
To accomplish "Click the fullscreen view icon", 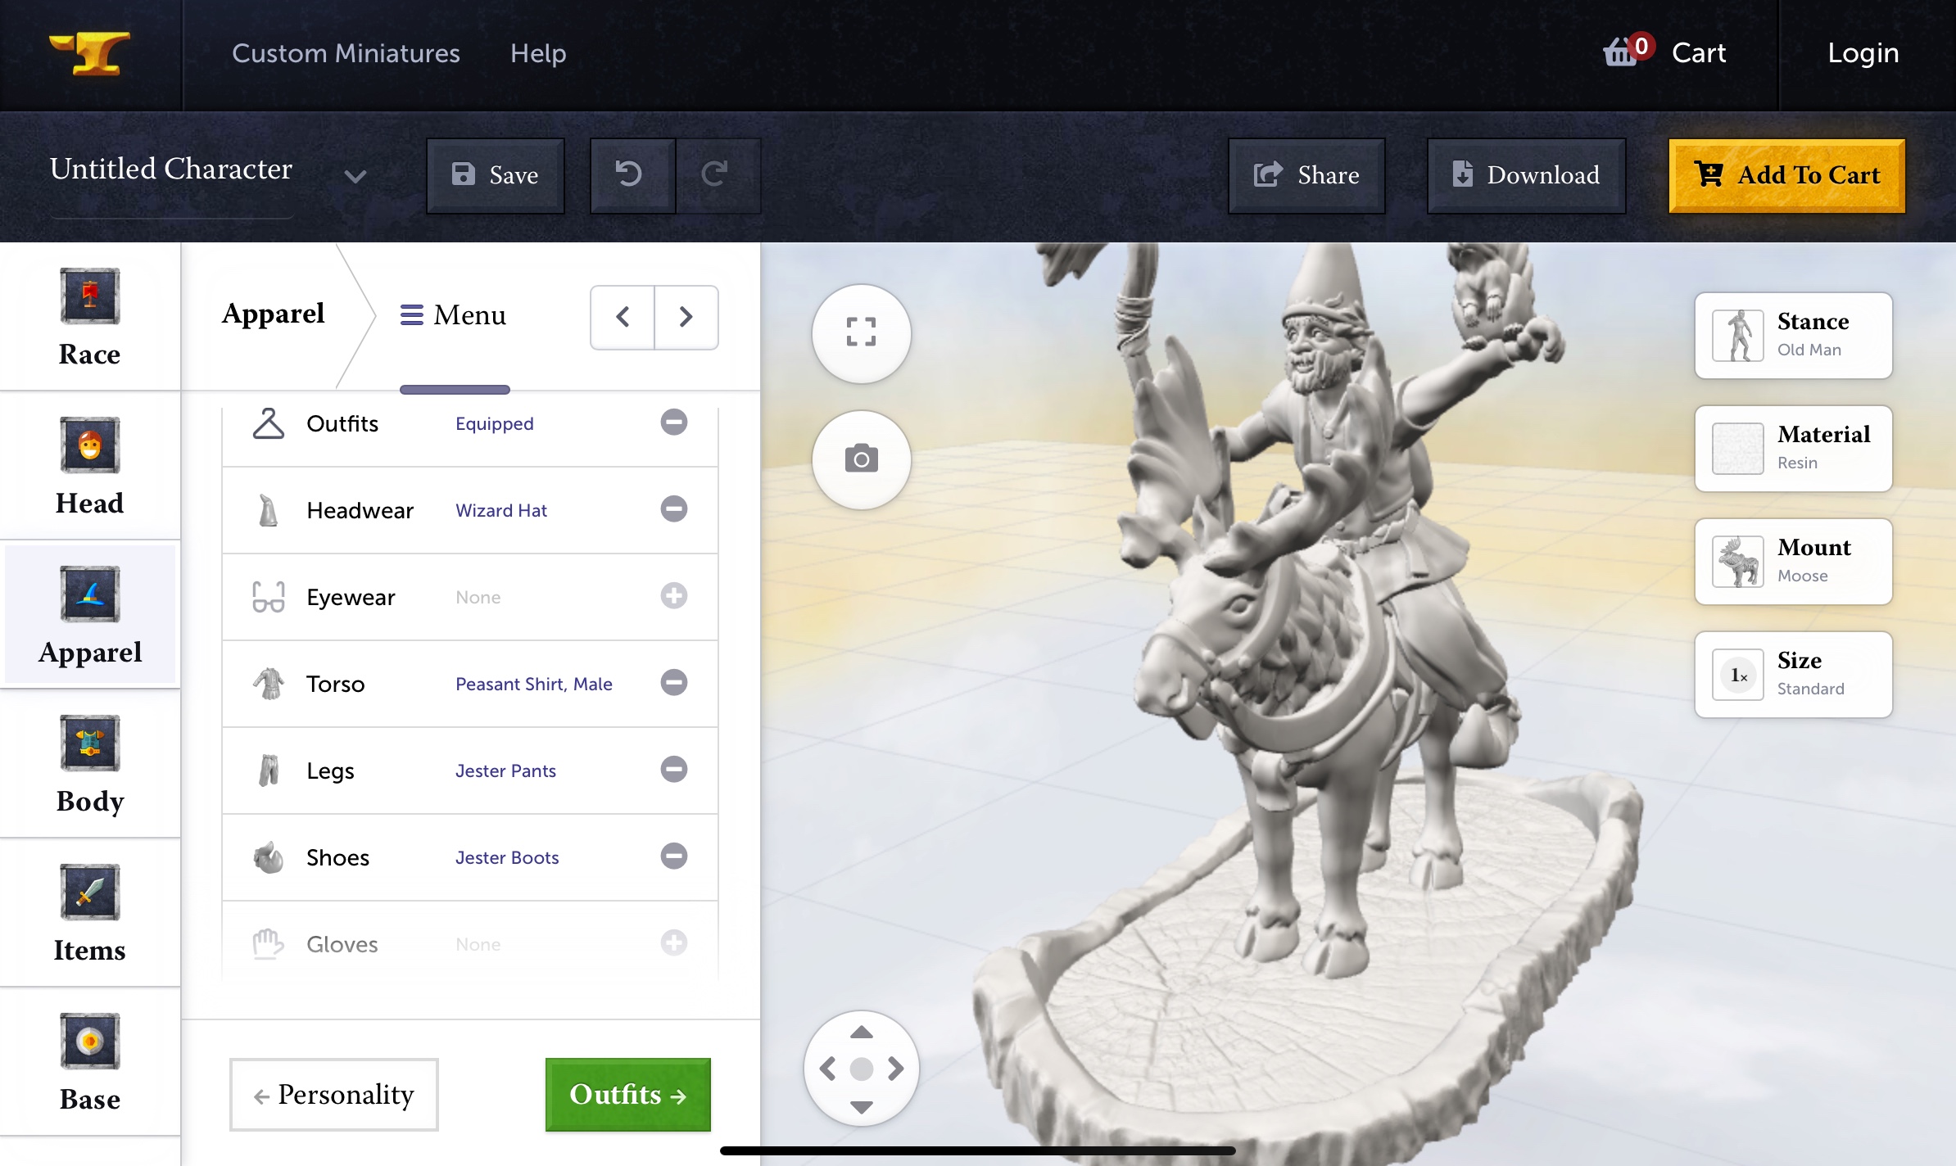I will 861,332.
